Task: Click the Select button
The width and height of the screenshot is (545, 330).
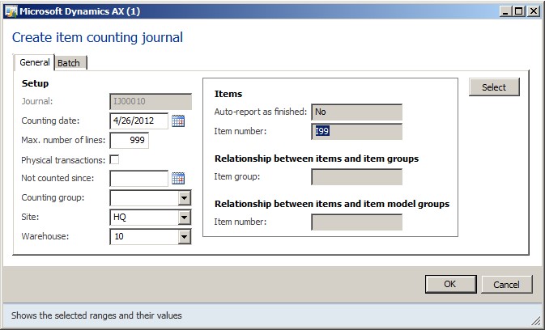Action: 494,87
